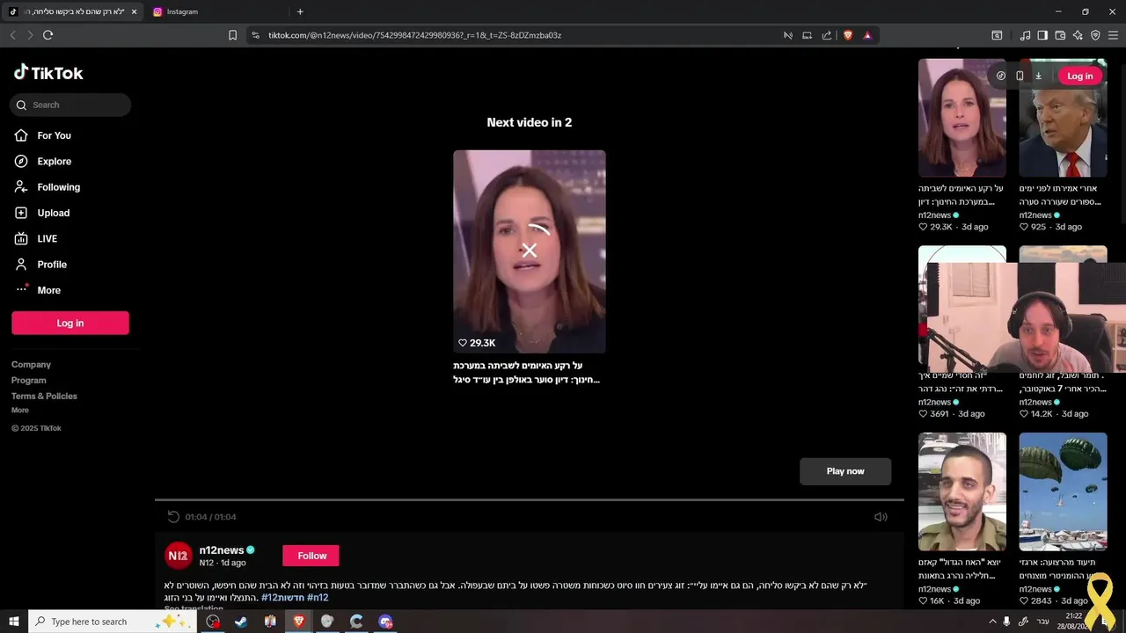Click the sidebar Log in button
This screenshot has width=1126, height=633.
(70, 323)
